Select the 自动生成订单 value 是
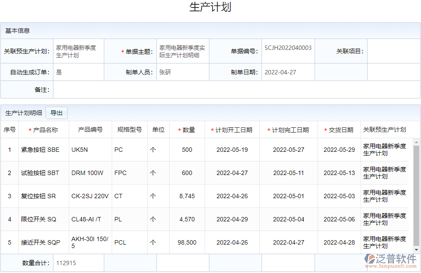 (57, 72)
